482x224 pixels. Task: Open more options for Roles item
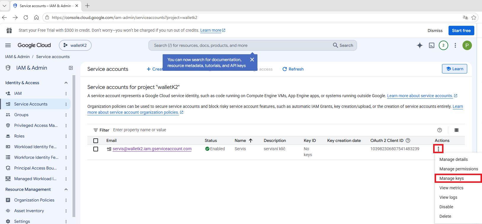[x=66, y=136]
